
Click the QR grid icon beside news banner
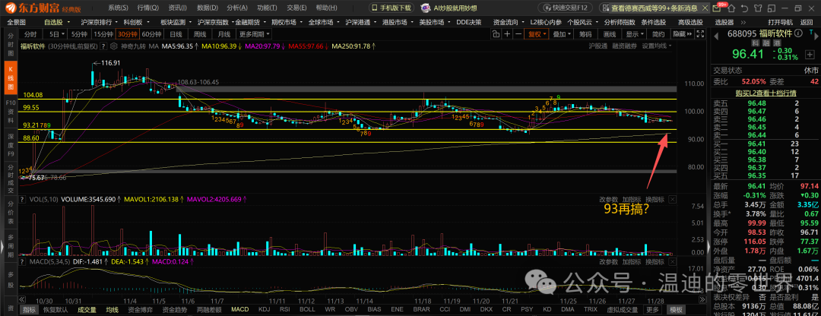pyautogui.click(x=605, y=8)
